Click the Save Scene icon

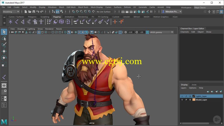click(x=34, y=12)
